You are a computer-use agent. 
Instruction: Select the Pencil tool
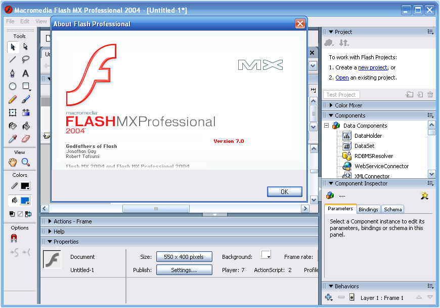(13, 99)
